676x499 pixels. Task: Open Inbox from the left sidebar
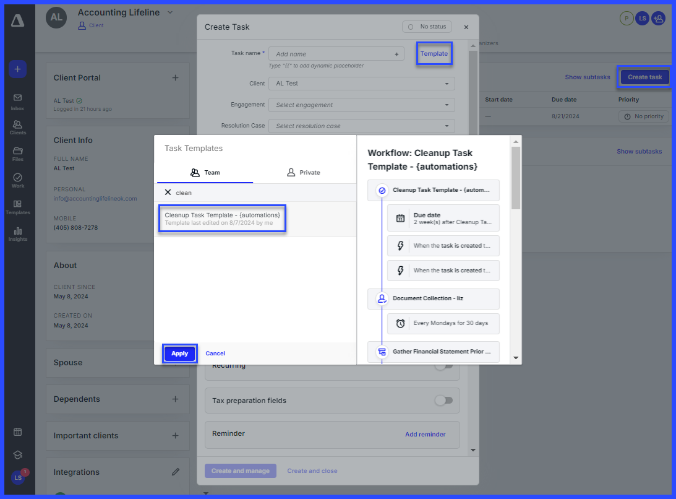[x=17, y=101]
